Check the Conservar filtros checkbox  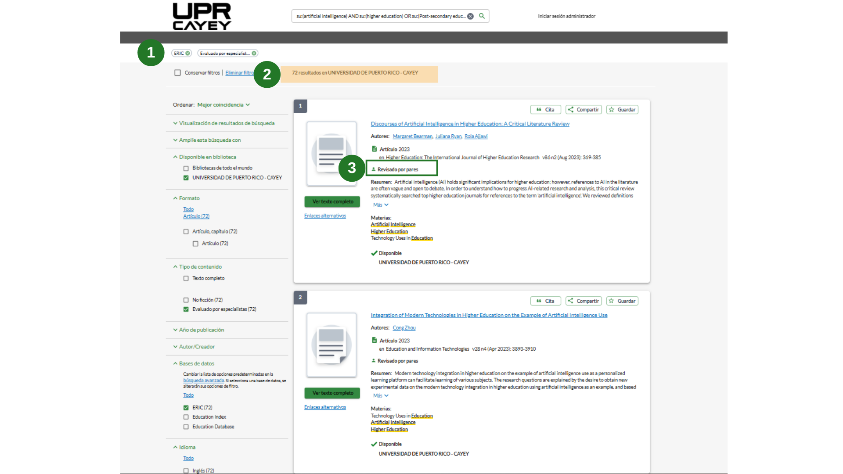coord(177,73)
